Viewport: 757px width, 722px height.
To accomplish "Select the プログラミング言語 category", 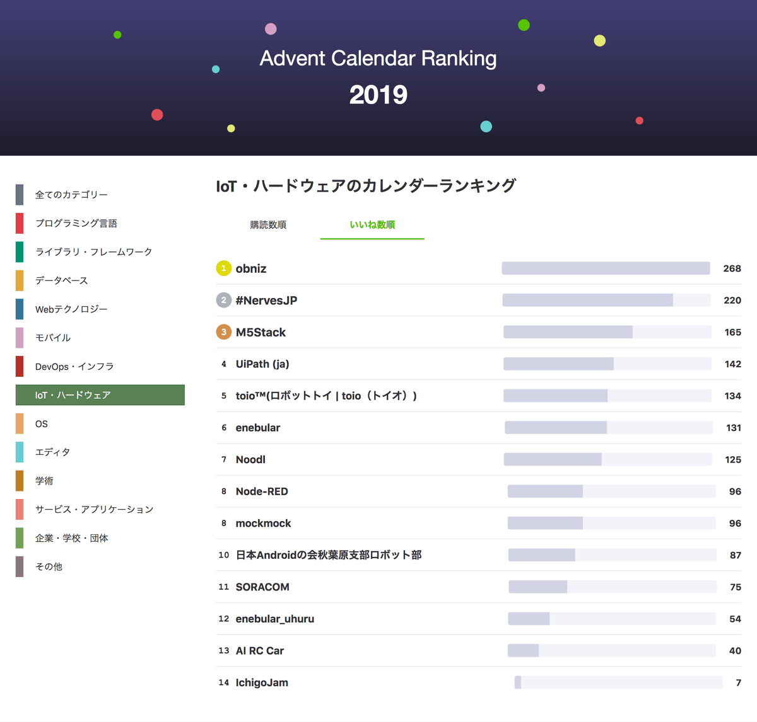I will [x=76, y=223].
